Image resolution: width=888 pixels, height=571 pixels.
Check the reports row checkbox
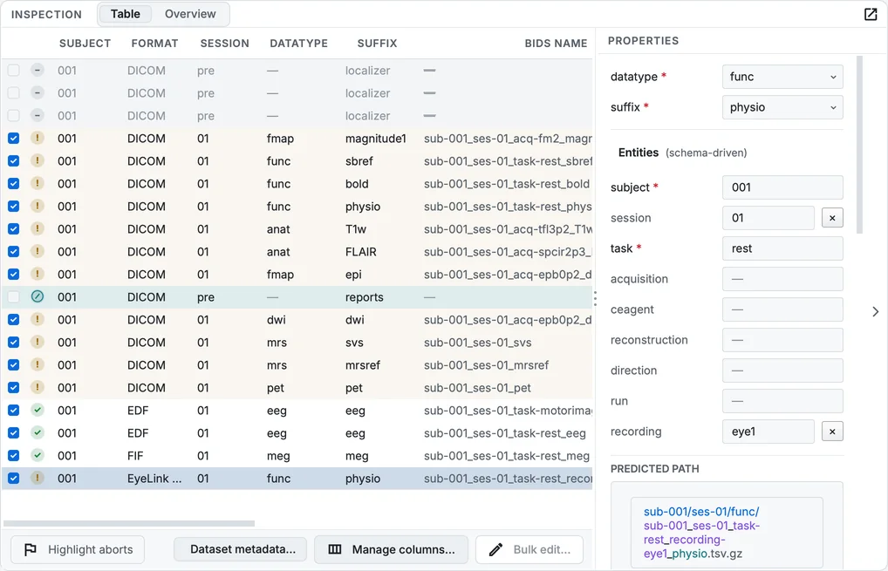(x=14, y=296)
